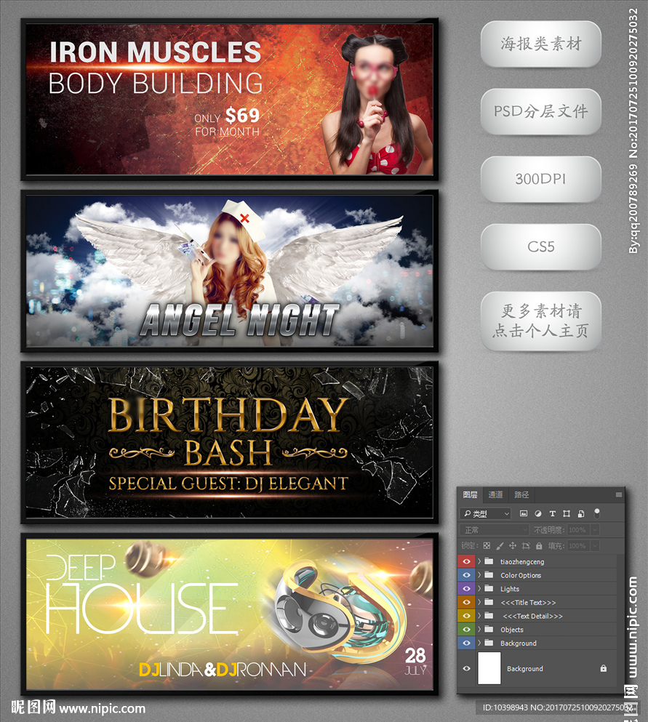This screenshot has height=722, width=648.
Task: Select the white Background layer thumbnail
Action: [x=489, y=668]
